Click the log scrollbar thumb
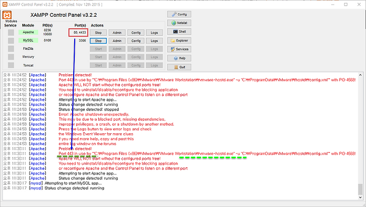 click(360, 189)
